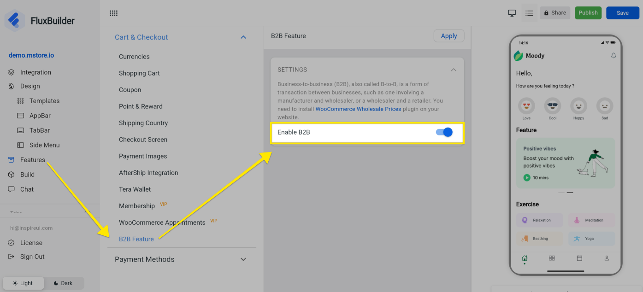Disable the Enable B2B switch

point(444,132)
